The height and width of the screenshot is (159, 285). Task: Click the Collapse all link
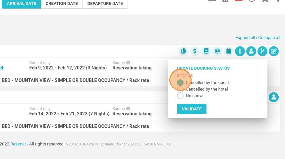[269, 38]
